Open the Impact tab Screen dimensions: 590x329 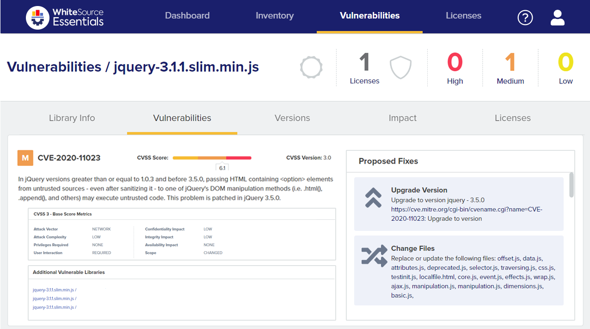(x=402, y=118)
